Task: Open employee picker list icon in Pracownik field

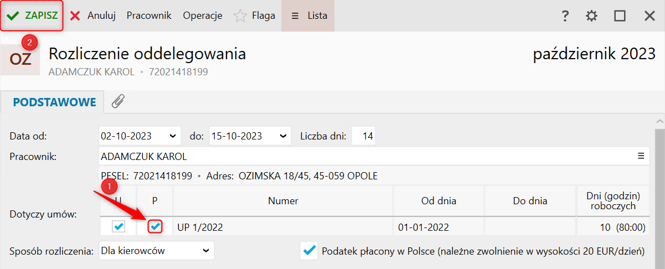Action: click(x=641, y=156)
